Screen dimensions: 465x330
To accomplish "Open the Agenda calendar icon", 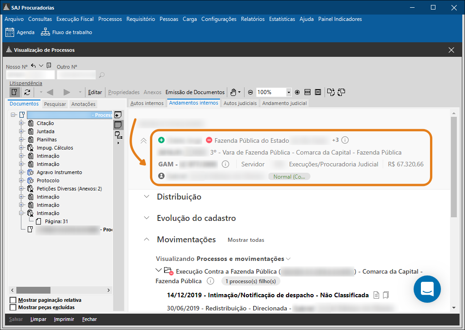I will coord(10,32).
